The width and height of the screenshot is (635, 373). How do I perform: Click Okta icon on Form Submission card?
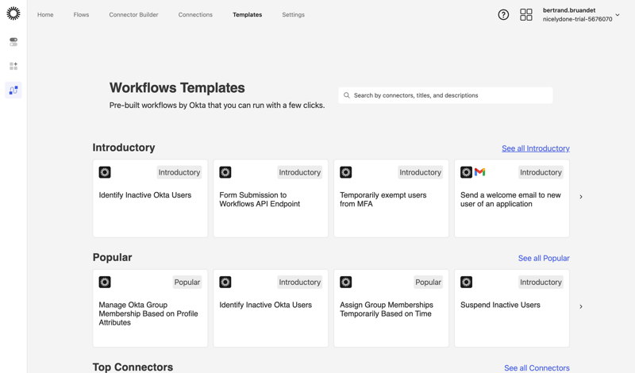225,172
